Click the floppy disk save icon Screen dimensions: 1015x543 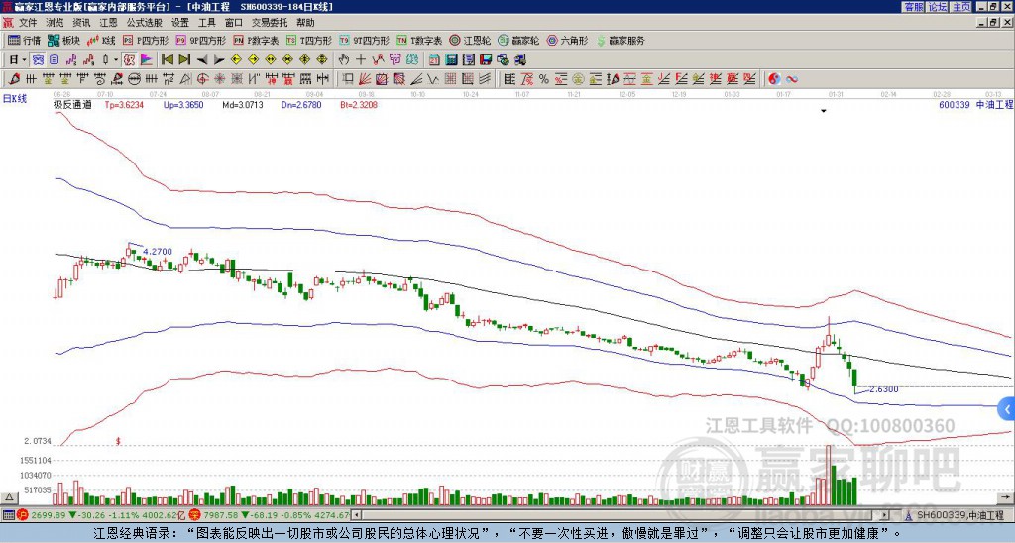pyautogui.click(x=486, y=59)
